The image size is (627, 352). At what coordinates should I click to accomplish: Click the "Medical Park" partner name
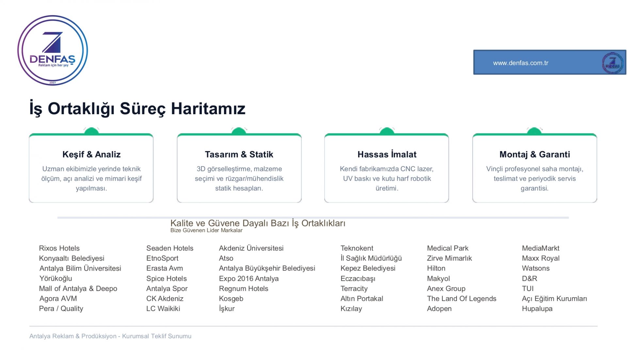pos(448,248)
